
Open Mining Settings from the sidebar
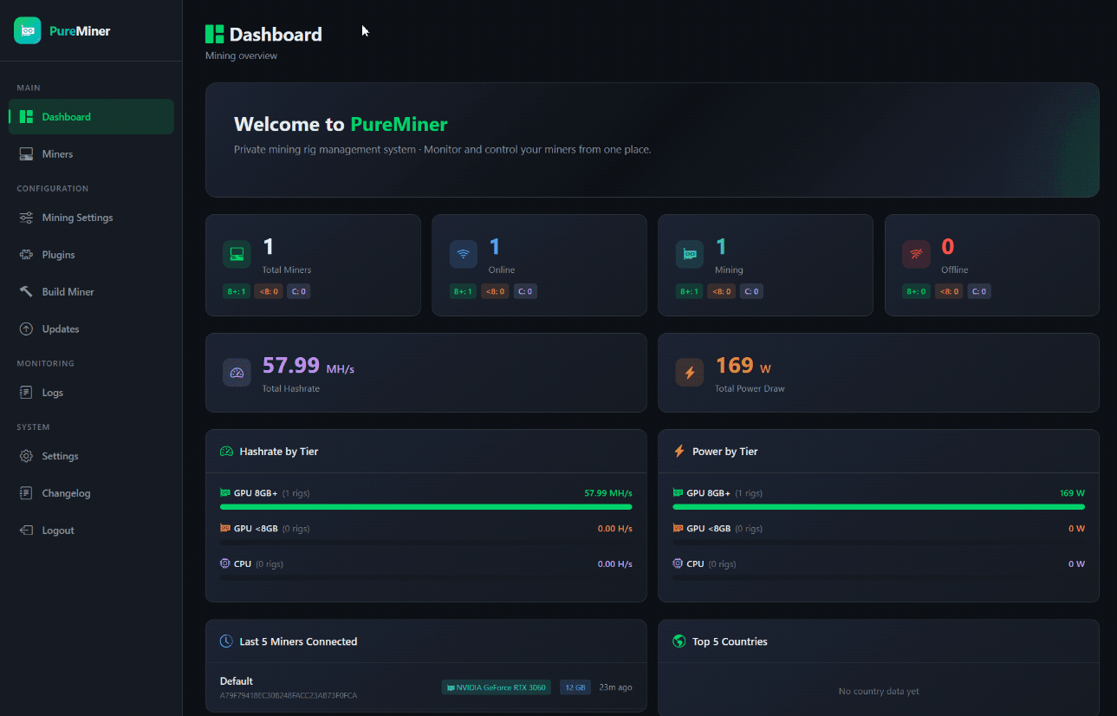point(91,218)
